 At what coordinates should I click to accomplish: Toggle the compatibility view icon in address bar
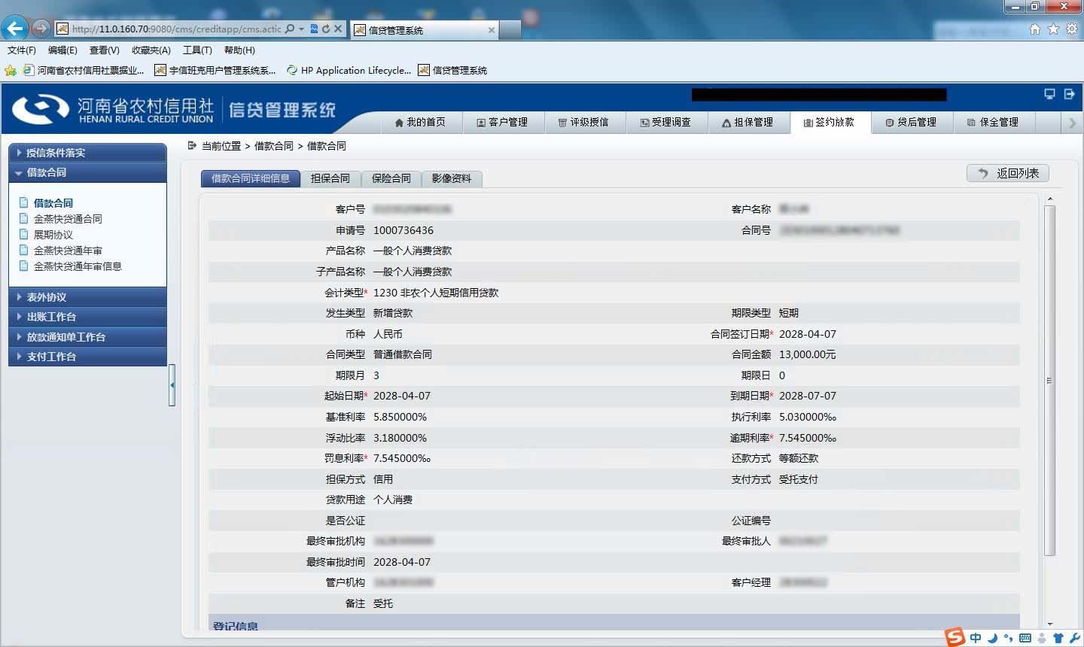click(314, 29)
